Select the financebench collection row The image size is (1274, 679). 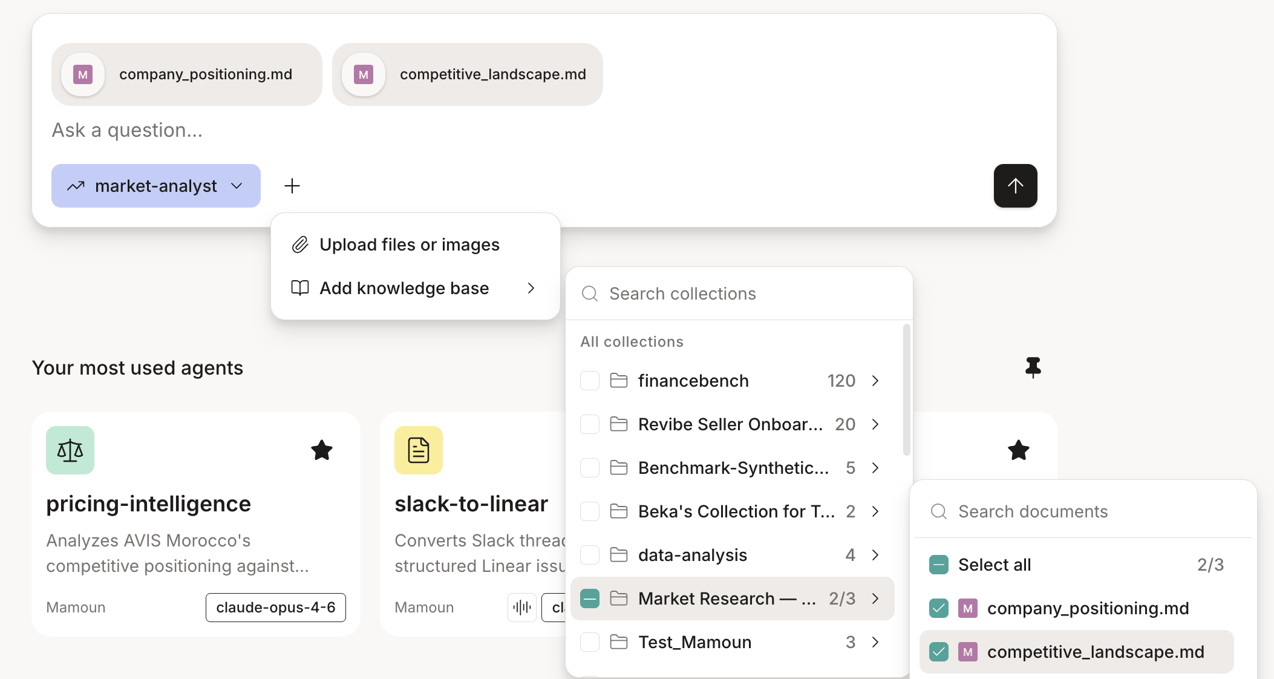tap(733, 381)
